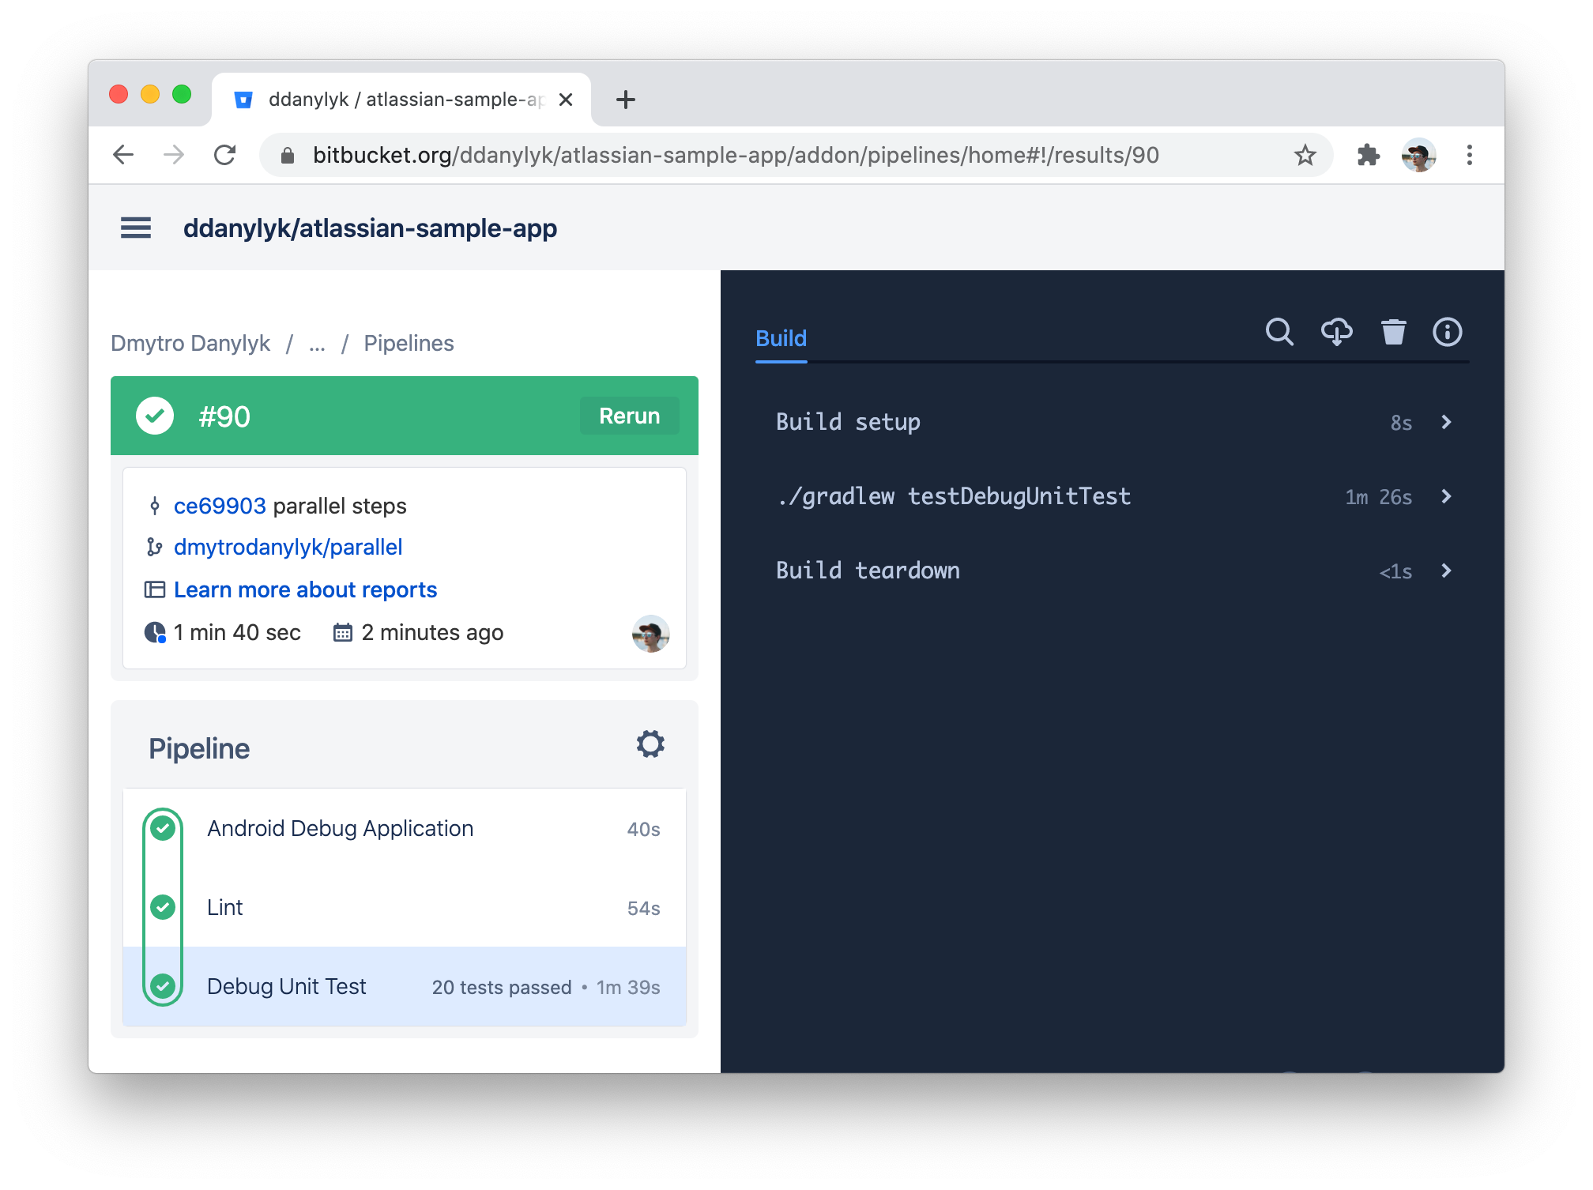Open the Chrome profile avatar
This screenshot has height=1190, width=1593.
click(x=1418, y=155)
